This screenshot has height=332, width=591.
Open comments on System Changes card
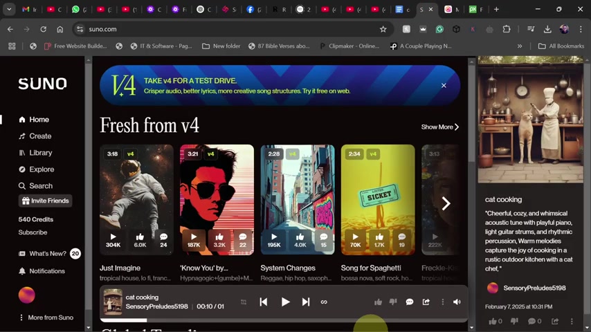pyautogui.click(x=324, y=240)
